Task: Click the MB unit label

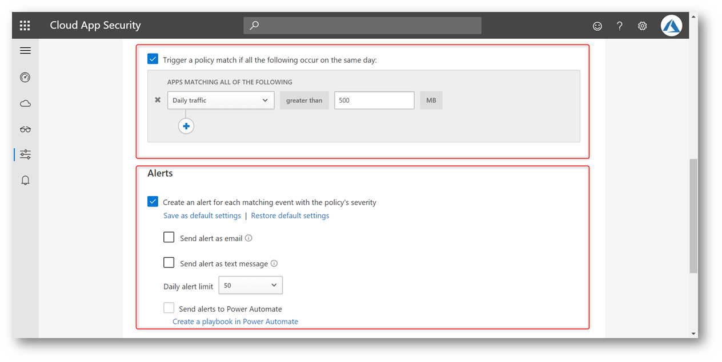Action: click(x=431, y=100)
